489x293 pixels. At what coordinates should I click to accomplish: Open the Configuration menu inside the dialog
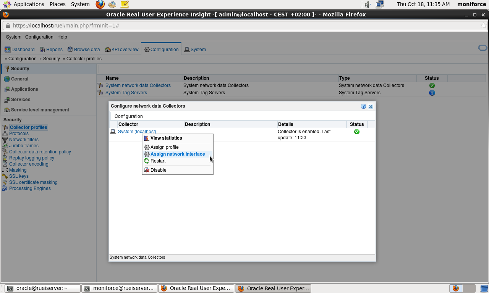pyautogui.click(x=129, y=116)
